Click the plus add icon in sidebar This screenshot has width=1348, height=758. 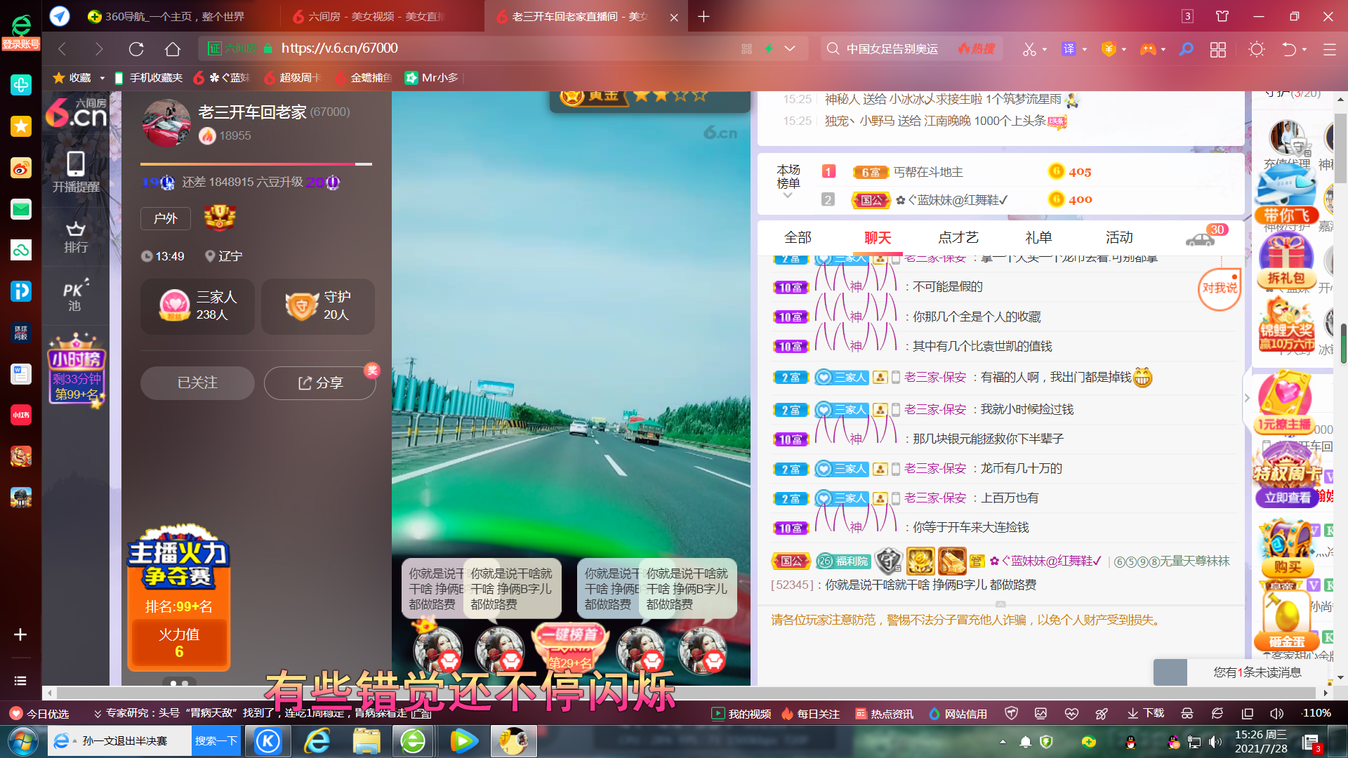tap(20, 634)
